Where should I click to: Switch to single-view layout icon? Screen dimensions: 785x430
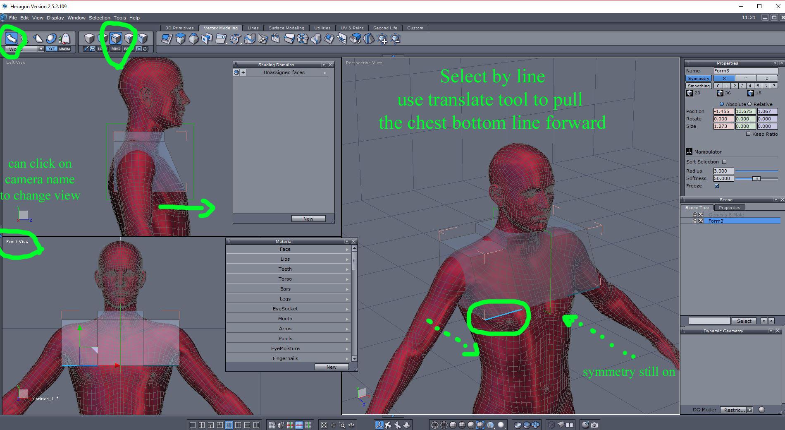pos(193,425)
